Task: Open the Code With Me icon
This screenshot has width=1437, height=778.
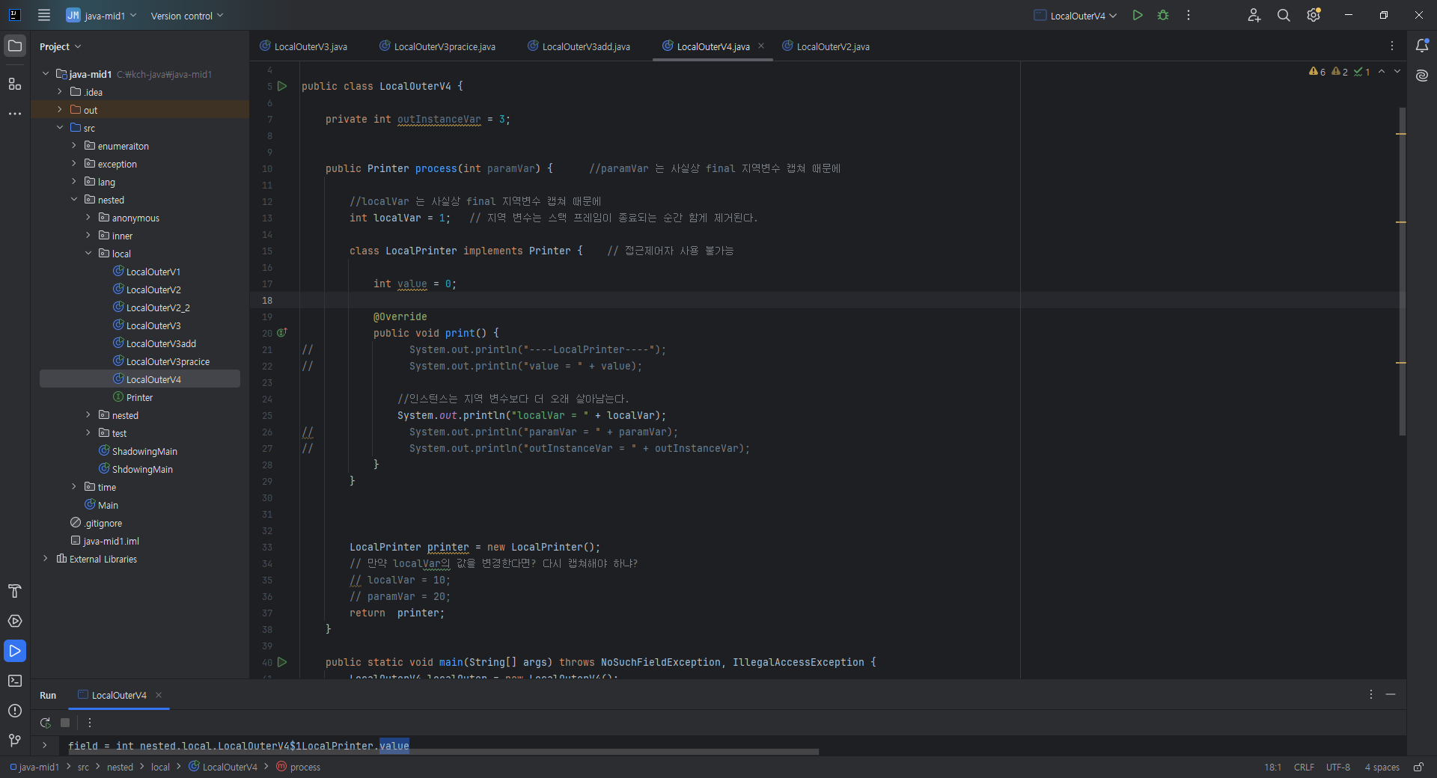Action: 1254,15
